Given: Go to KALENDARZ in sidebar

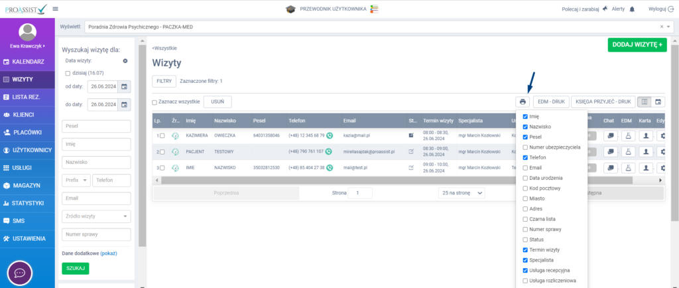Looking at the screenshot, I should (x=27, y=62).
